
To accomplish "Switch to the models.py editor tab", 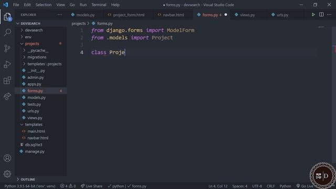I will coord(86,15).
